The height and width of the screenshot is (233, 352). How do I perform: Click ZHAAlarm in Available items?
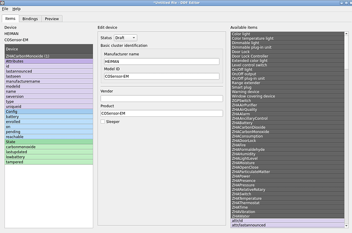point(287,114)
